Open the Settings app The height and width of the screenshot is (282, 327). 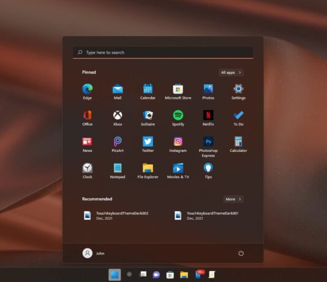pyautogui.click(x=238, y=92)
